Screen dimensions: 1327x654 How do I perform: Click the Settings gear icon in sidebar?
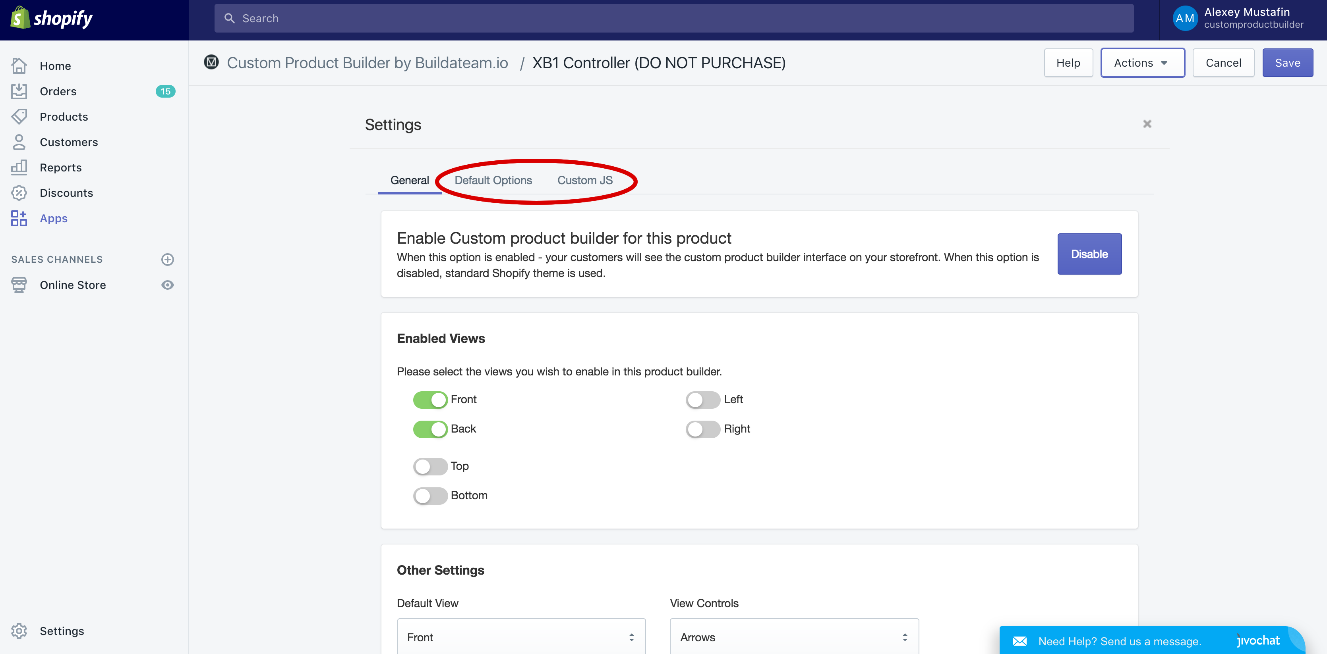coord(19,631)
